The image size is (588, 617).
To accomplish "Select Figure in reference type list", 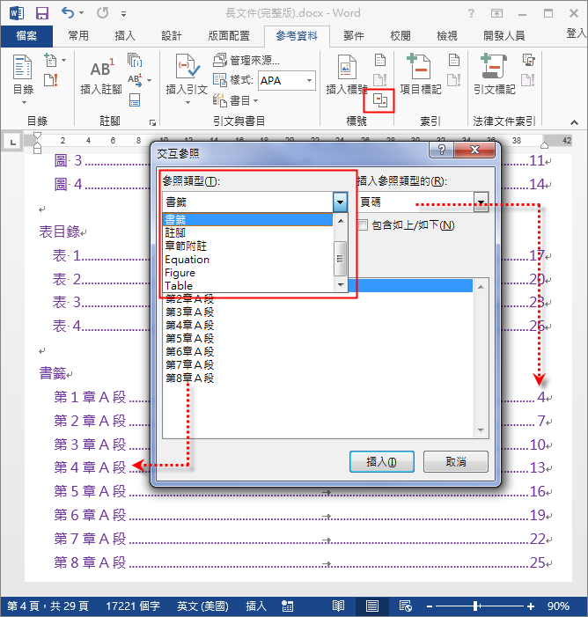I will coord(247,273).
